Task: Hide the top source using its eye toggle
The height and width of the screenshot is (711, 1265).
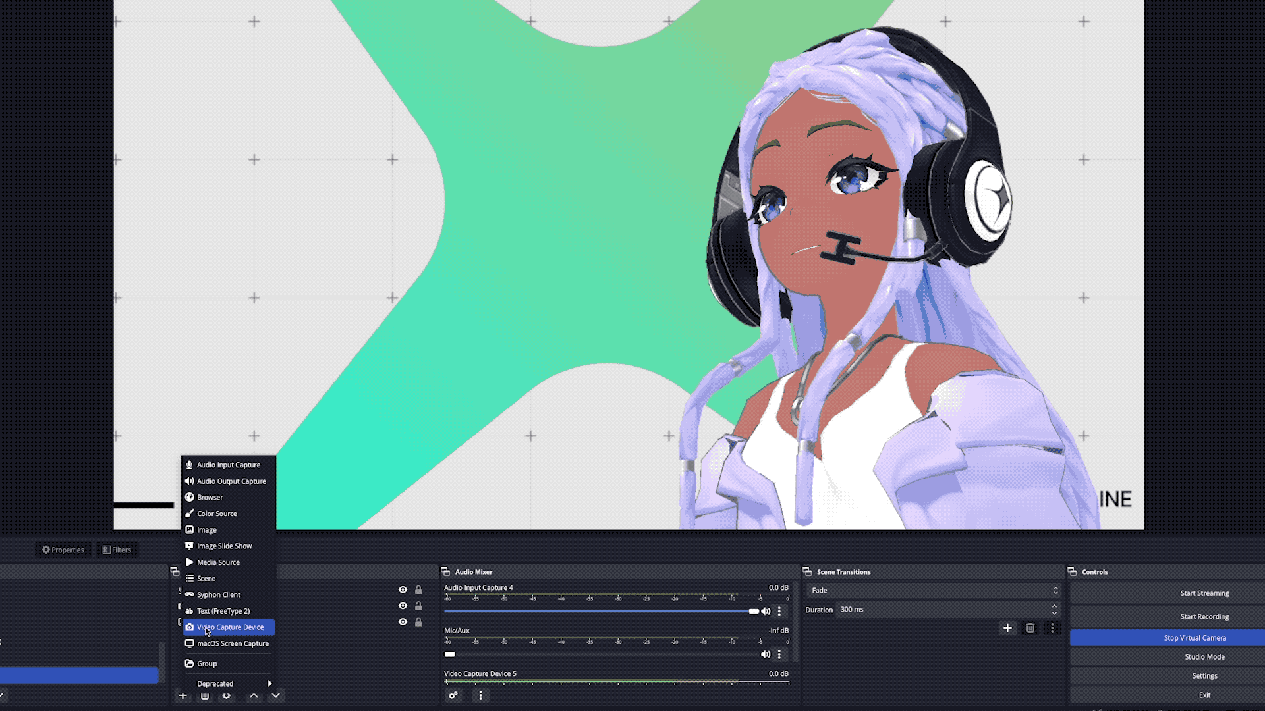Action: coord(403,589)
